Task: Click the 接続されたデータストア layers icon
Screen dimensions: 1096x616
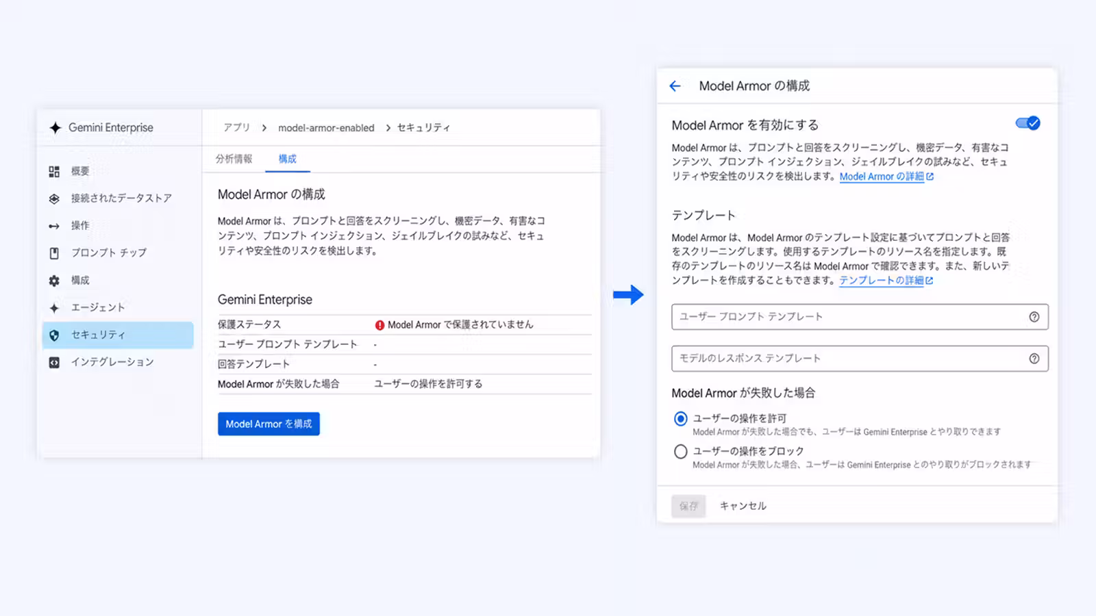Action: tap(54, 198)
